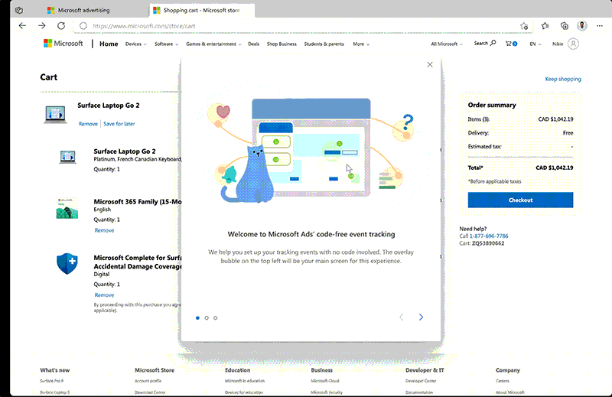Click the blue Checkout button
The width and height of the screenshot is (612, 397).
click(520, 200)
